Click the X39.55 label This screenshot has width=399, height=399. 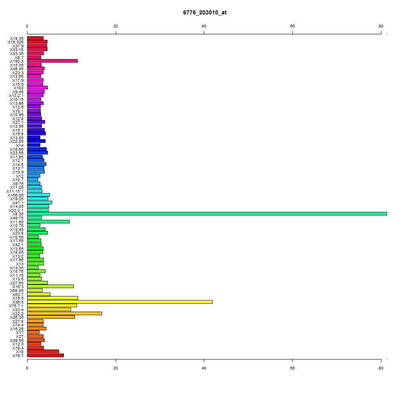point(16,340)
